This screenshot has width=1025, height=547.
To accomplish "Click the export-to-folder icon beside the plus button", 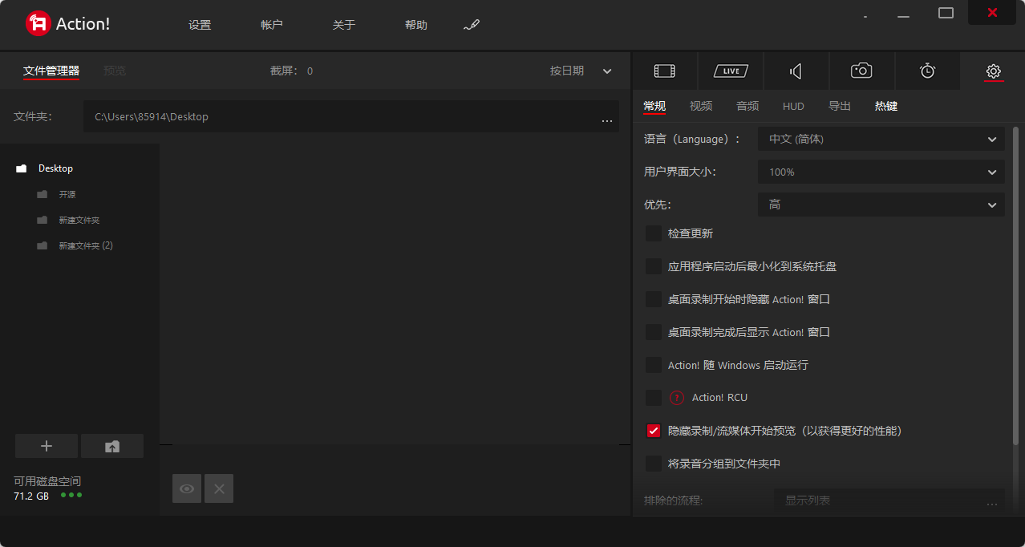I will tap(112, 445).
